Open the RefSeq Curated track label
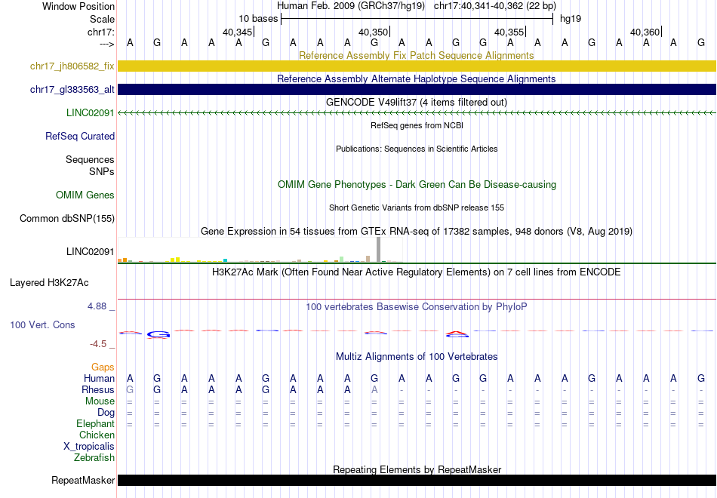 tap(80, 136)
